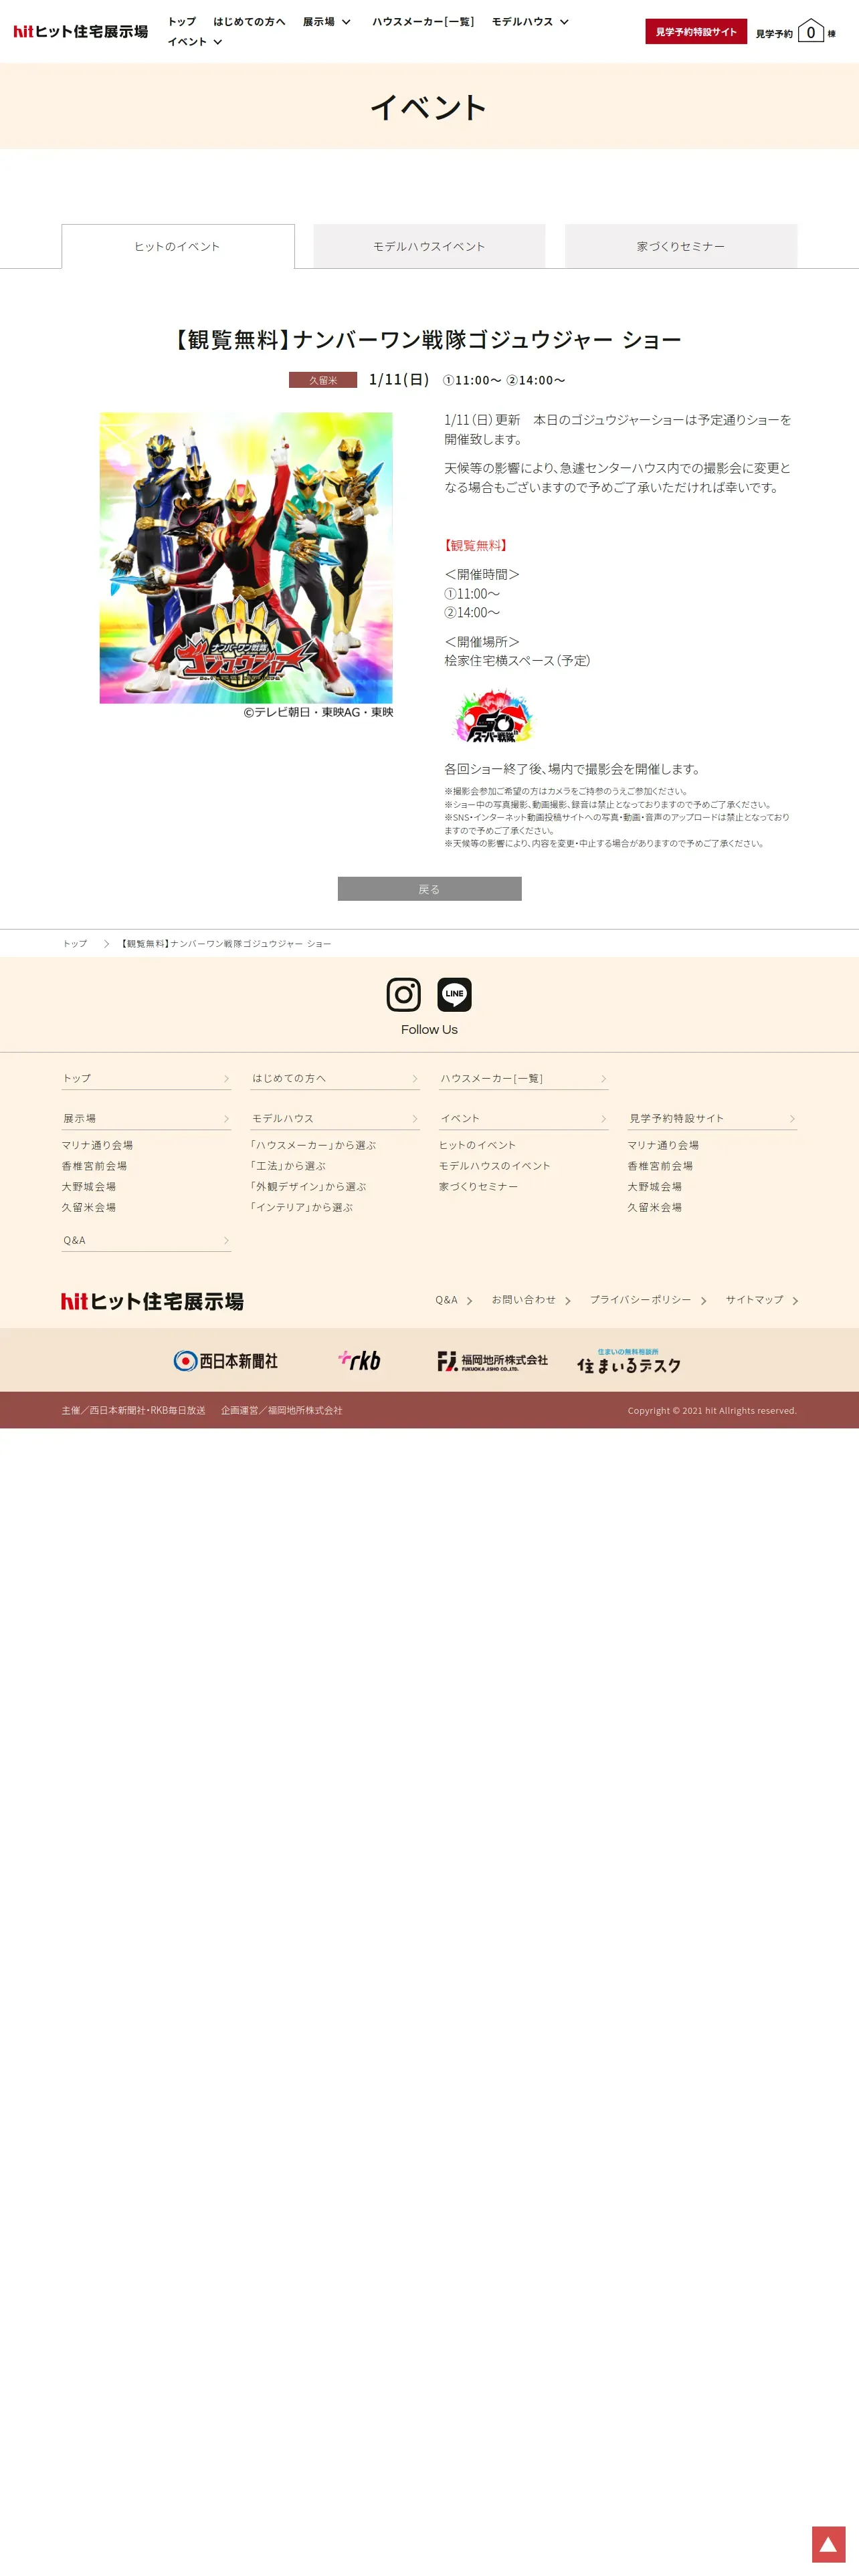Click the ©テレビ朝日・東映AG・東映 caption
The image size is (859, 2576).
point(319,712)
